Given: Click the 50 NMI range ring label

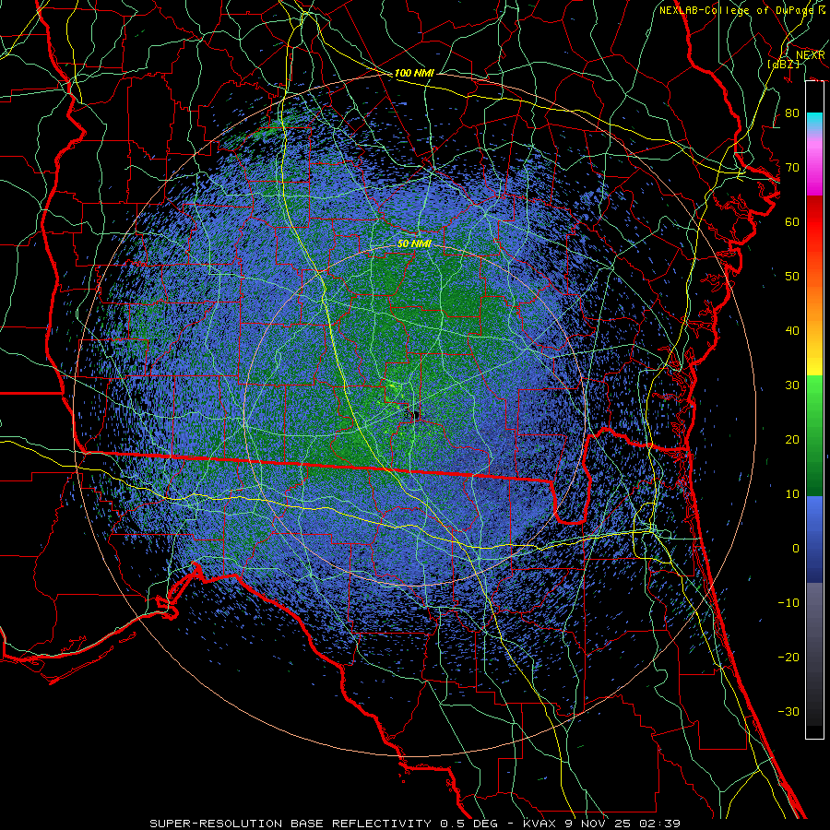Looking at the screenshot, I should 414,243.
